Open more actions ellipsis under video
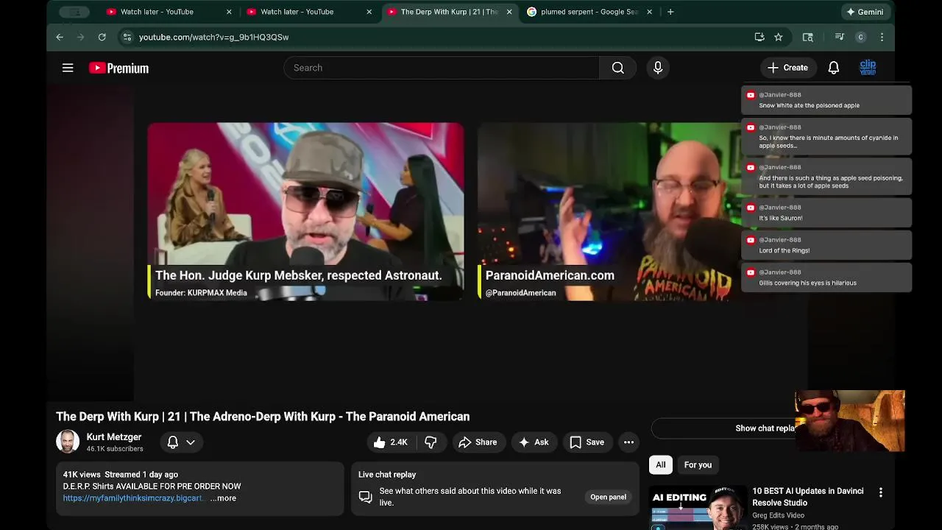Image resolution: width=942 pixels, height=530 pixels. [x=628, y=442]
